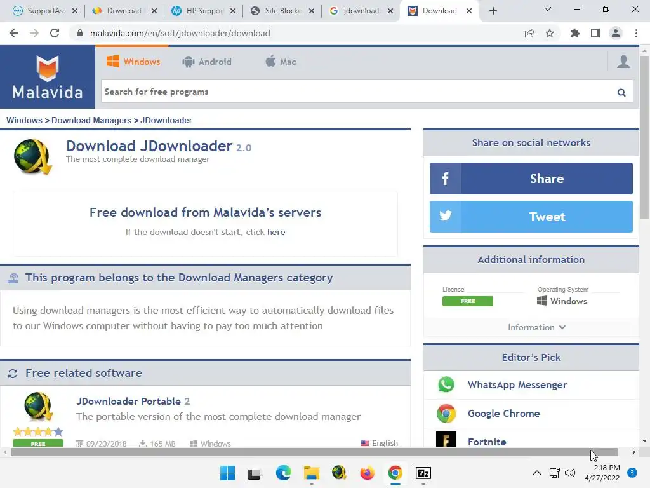
Task: Click the search magnifier icon
Action: [621, 92]
